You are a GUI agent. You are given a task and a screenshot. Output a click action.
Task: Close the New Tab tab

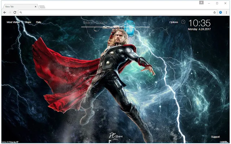35,6
